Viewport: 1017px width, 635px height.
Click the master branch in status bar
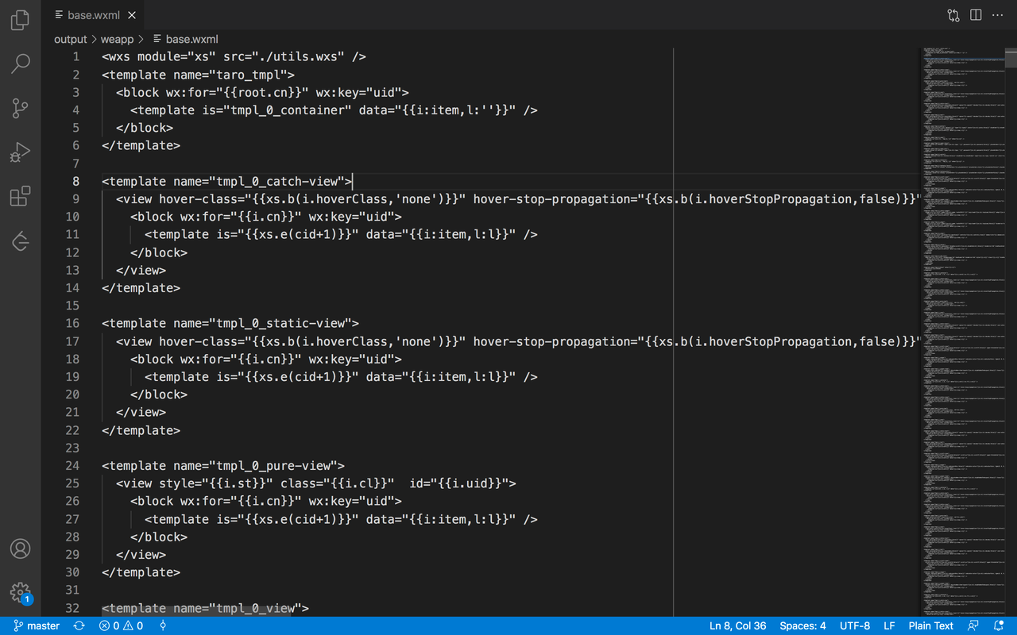[37, 625]
